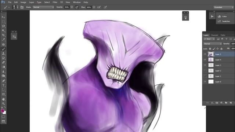Select the Eraser tool

click(x=3, y=62)
